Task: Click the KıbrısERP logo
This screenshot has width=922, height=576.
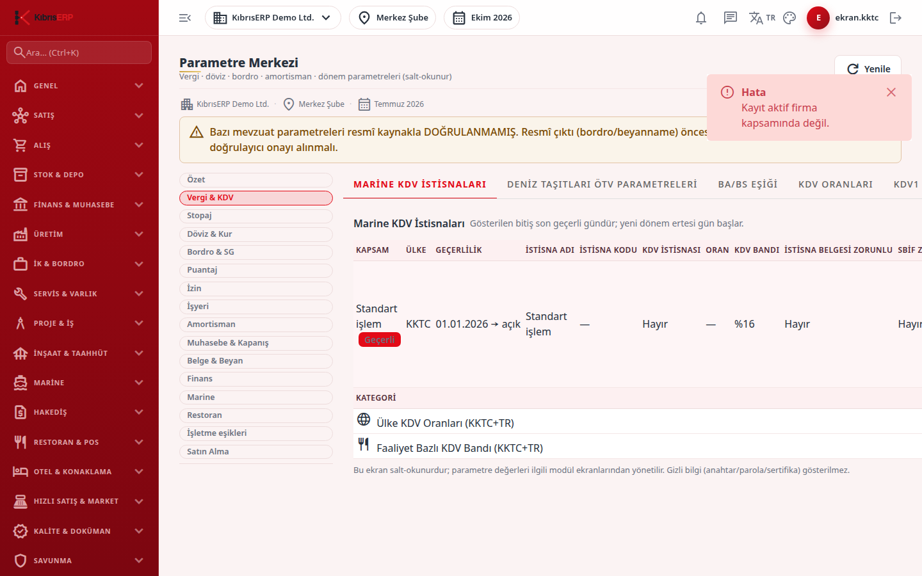Action: coord(44,17)
